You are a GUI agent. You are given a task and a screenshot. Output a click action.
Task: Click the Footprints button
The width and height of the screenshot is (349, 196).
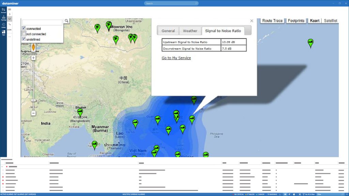click(296, 21)
